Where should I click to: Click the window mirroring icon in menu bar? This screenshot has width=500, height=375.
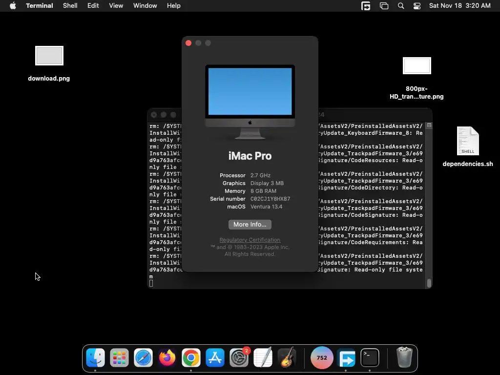coord(384,6)
